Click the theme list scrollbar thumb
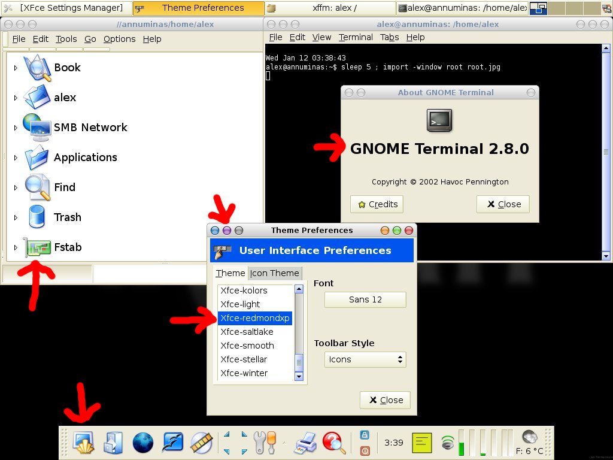This screenshot has height=460, width=613. (299, 362)
